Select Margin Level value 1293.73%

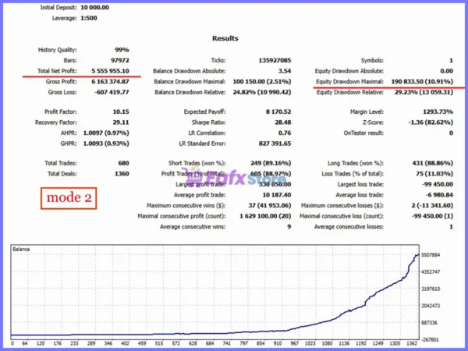coord(438,112)
